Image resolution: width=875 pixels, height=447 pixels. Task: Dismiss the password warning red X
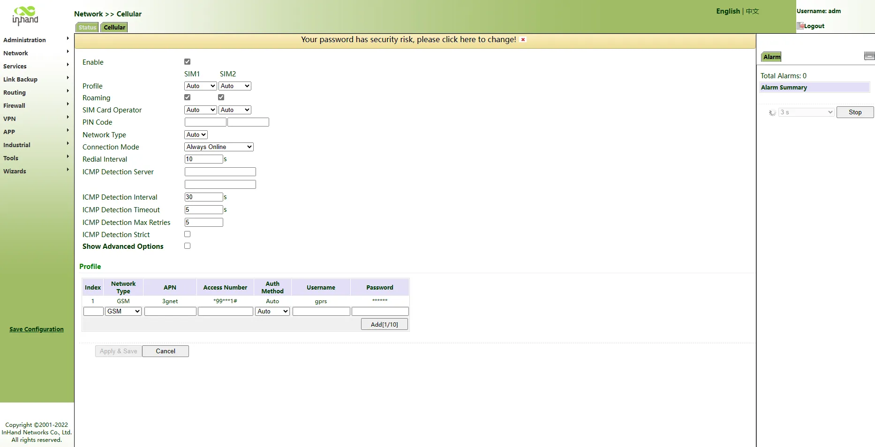click(523, 40)
